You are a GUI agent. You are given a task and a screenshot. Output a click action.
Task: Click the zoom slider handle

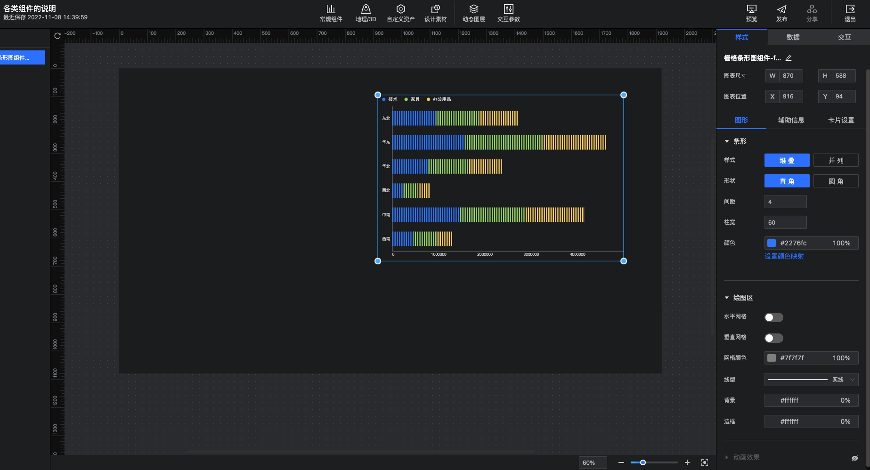642,462
